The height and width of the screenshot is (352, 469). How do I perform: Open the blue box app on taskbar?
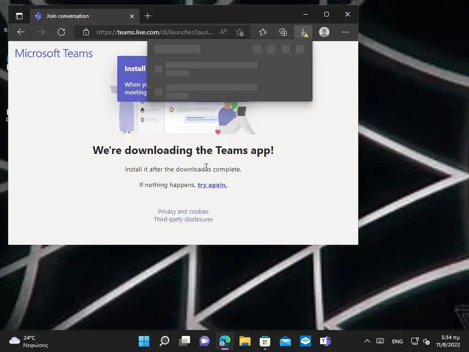[305, 341]
